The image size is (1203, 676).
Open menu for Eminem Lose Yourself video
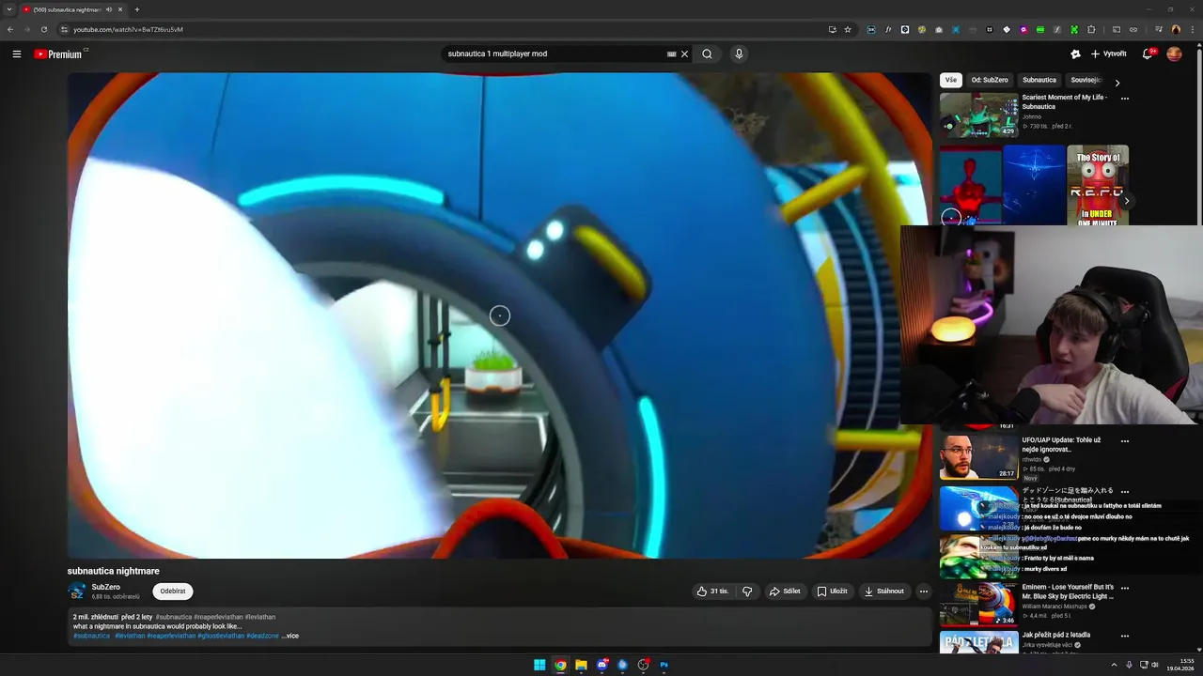1124,588
